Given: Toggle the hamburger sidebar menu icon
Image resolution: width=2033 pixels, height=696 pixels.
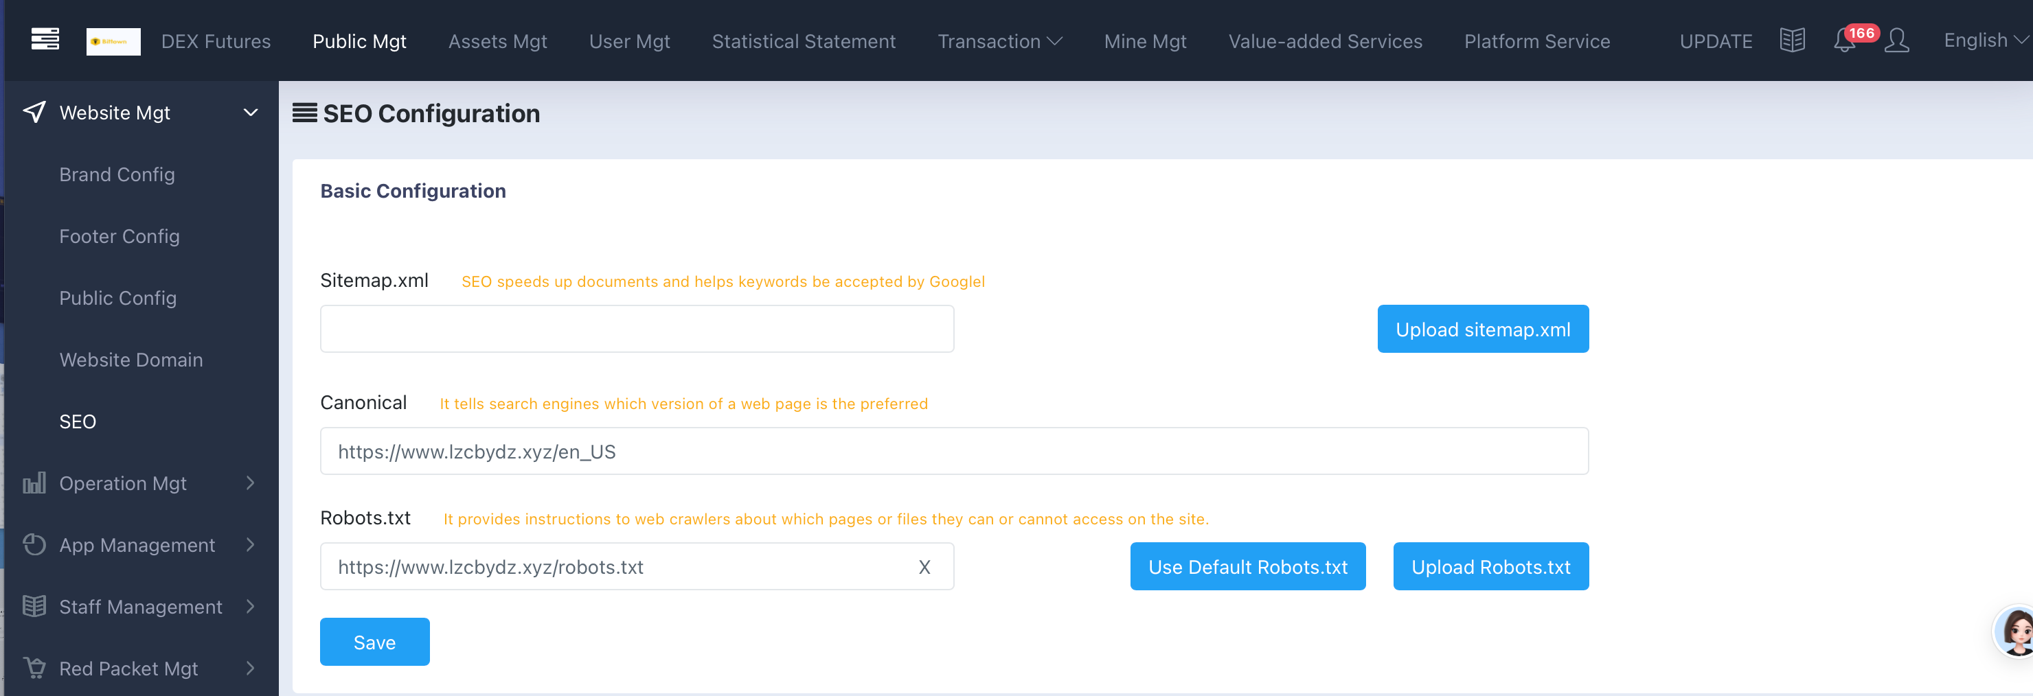Looking at the screenshot, I should click(x=45, y=38).
